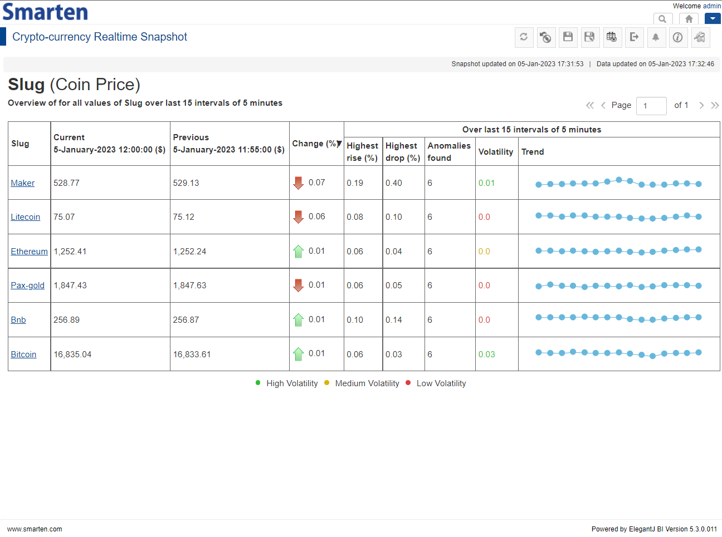Go to the next page arrow

tap(701, 105)
